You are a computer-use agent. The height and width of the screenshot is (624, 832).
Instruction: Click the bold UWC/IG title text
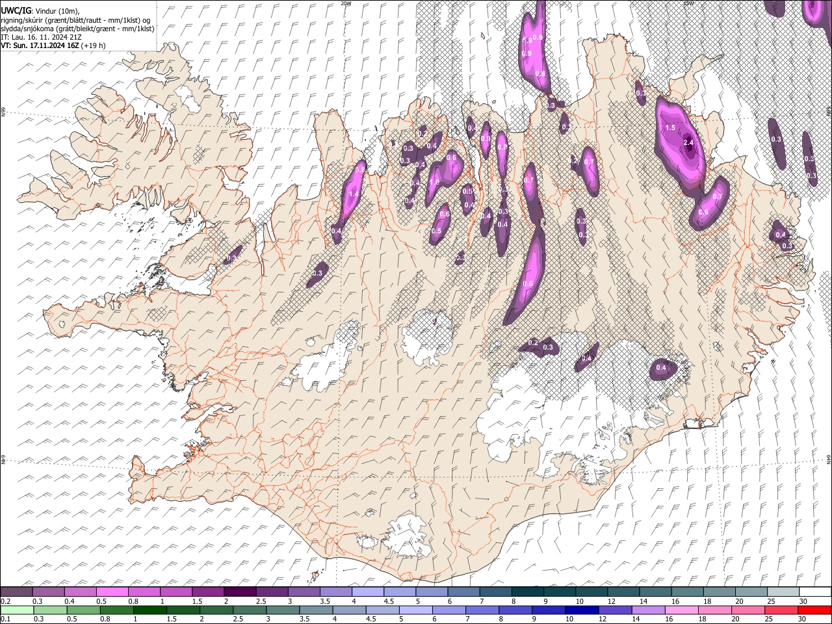[16, 10]
